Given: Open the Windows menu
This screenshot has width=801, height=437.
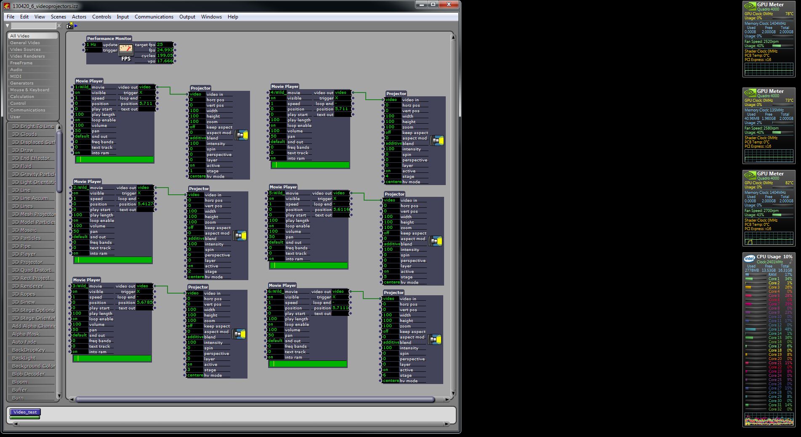Looking at the screenshot, I should pos(211,17).
